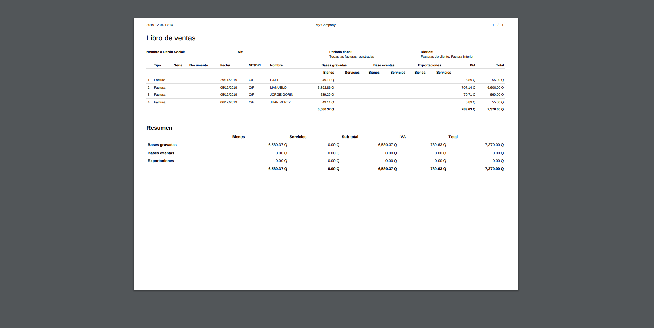Click the 'Serie' column header
Viewport: 654px width, 328px height.
pyautogui.click(x=178, y=65)
